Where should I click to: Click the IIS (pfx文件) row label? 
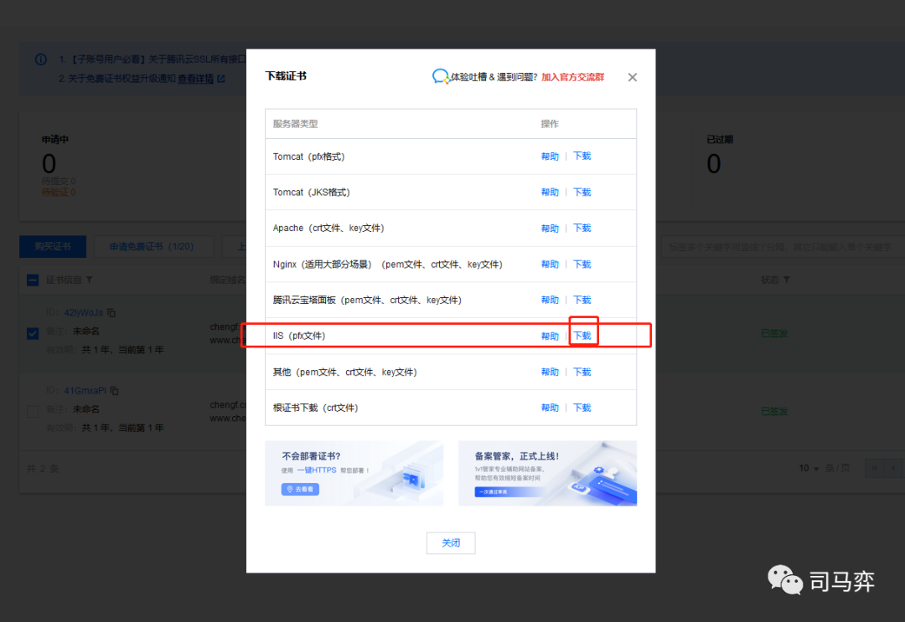(x=299, y=336)
